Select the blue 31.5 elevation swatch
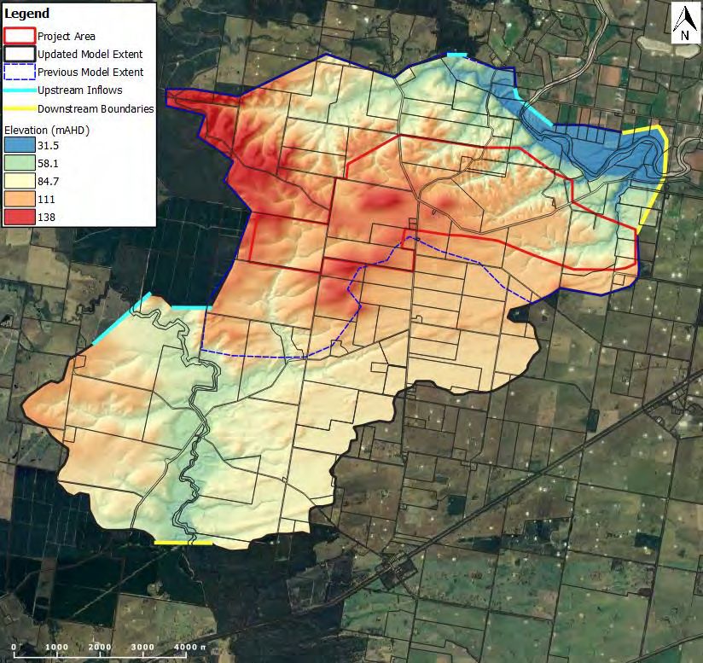 pyautogui.click(x=20, y=145)
